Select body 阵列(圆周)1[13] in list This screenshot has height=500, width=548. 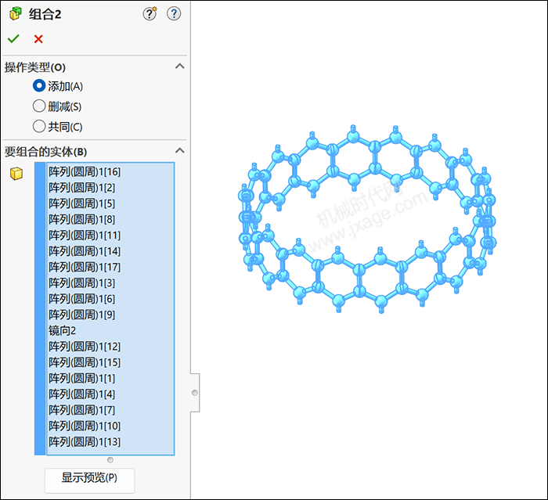click(x=110, y=442)
